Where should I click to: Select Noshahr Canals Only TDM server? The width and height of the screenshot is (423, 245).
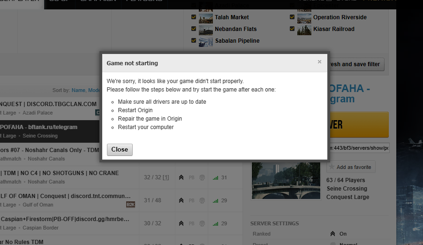tap(50, 154)
